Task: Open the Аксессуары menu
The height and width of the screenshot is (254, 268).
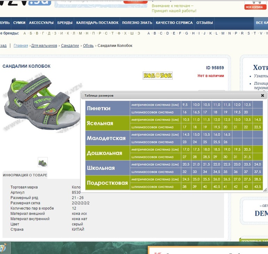Action: pos(41,23)
